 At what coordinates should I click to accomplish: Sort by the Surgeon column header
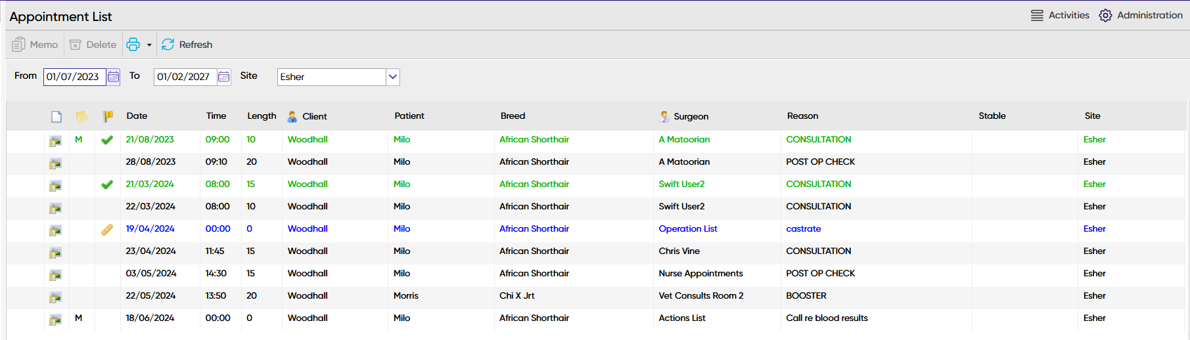pos(691,116)
